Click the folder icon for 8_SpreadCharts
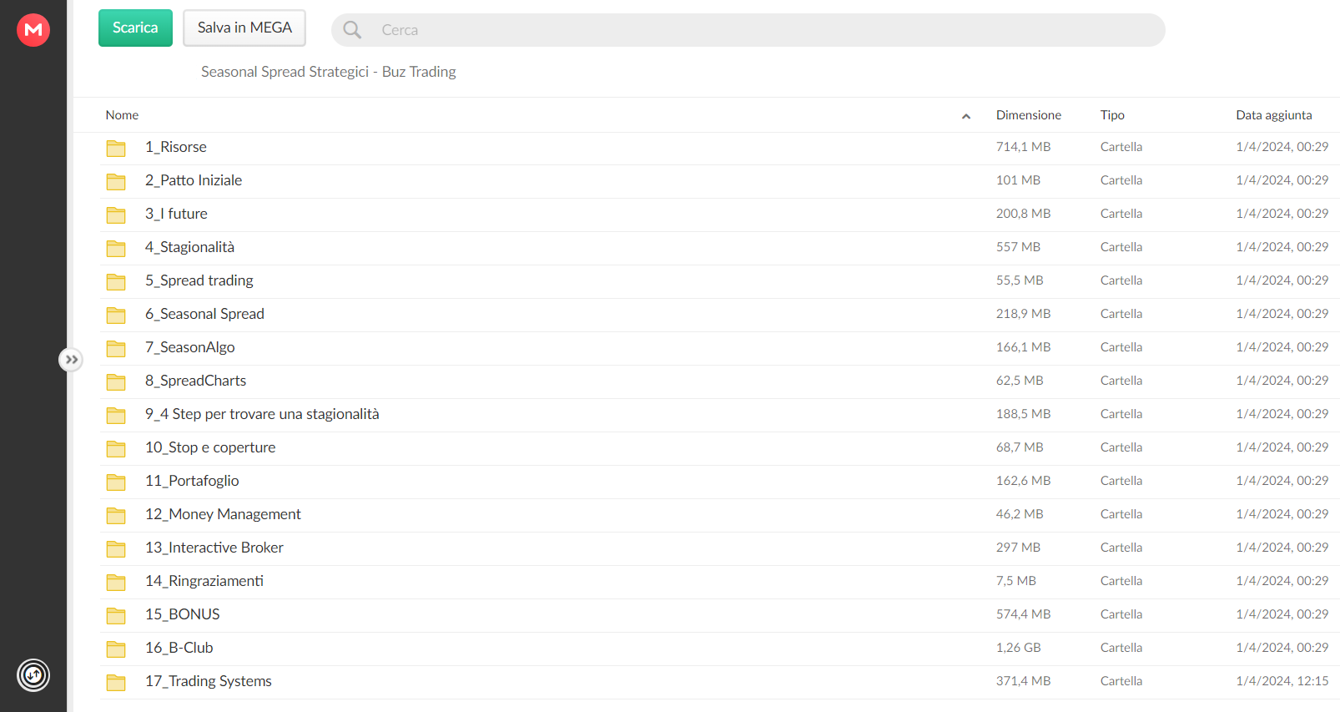The height and width of the screenshot is (712, 1340). 116,381
